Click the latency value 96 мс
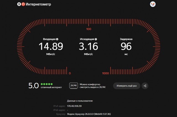 click(126, 46)
